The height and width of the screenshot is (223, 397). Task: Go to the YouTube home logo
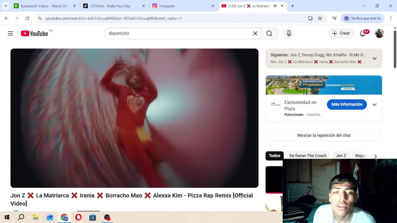pyautogui.click(x=34, y=33)
